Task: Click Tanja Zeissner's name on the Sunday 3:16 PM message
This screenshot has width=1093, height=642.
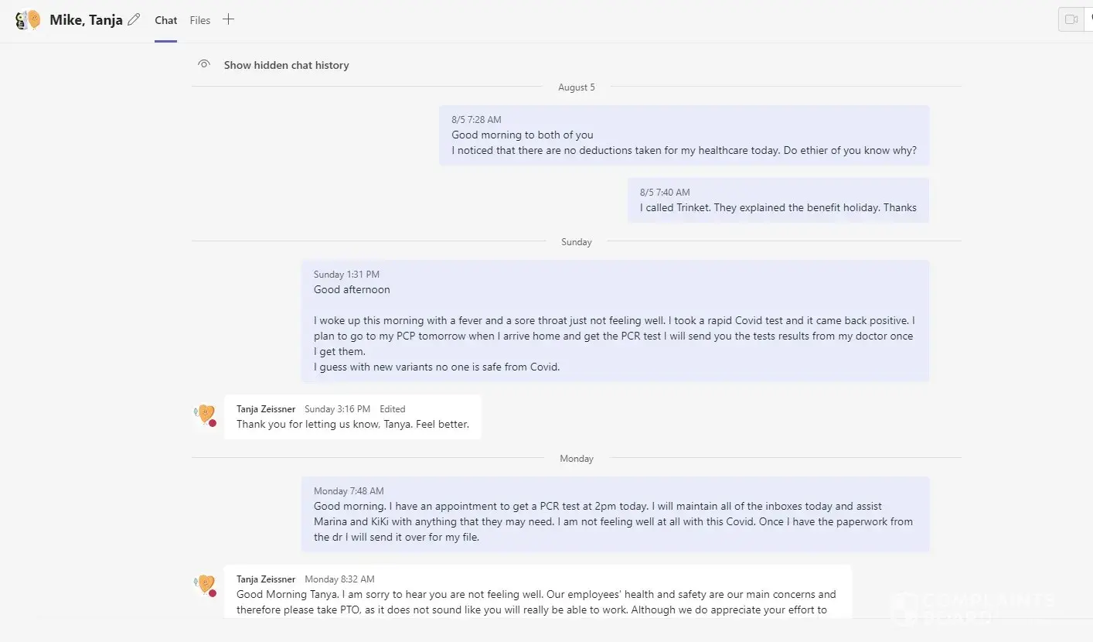Action: point(266,409)
